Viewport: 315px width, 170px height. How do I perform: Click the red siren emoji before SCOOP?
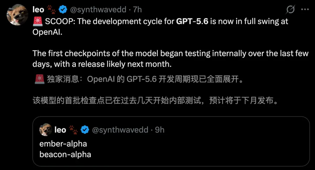pyautogui.click(x=38, y=22)
